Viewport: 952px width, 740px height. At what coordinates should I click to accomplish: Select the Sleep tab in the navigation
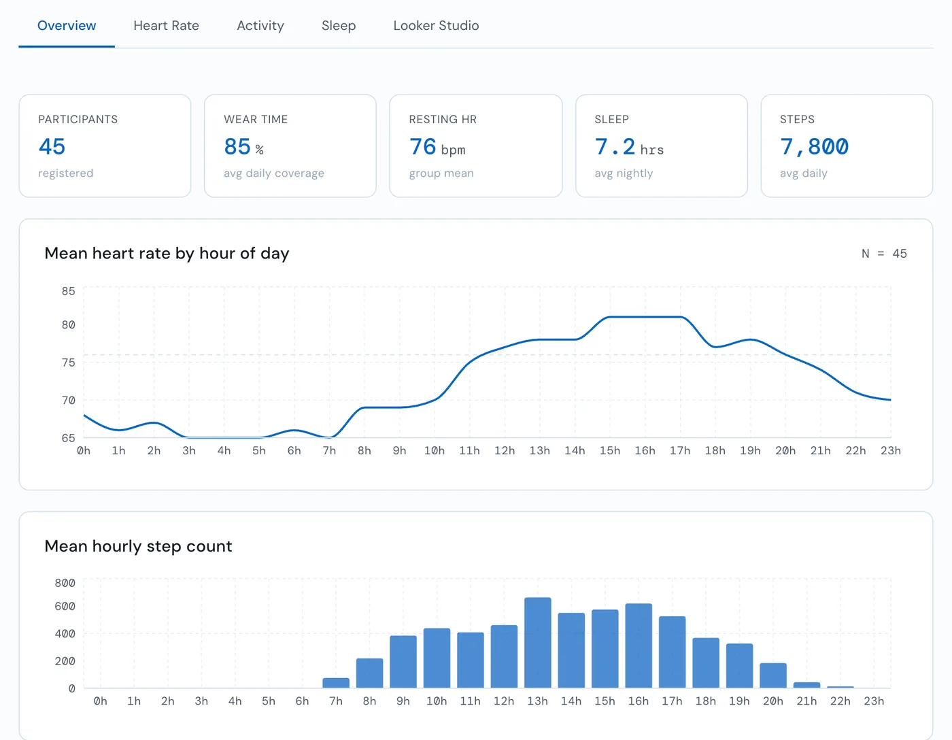(339, 26)
